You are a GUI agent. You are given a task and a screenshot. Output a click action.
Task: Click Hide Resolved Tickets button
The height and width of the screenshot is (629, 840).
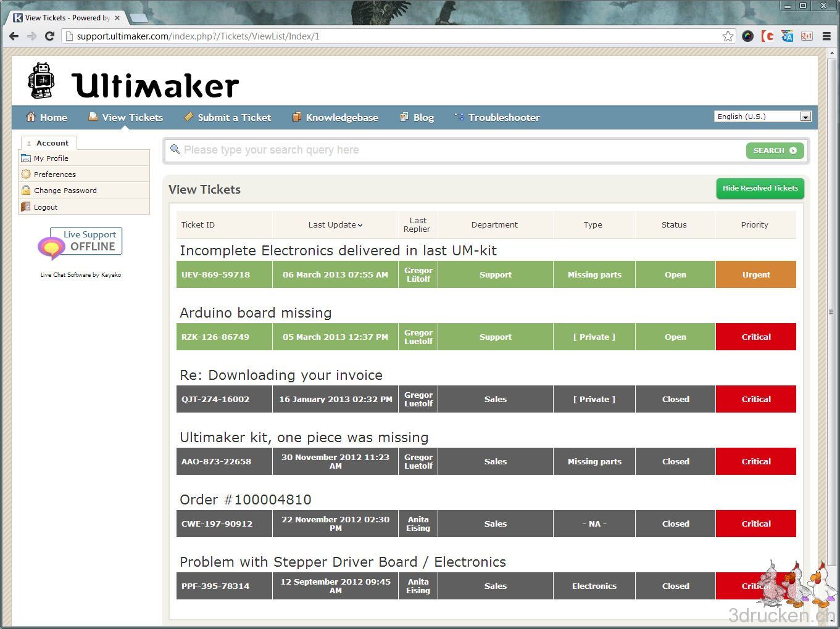pyautogui.click(x=760, y=188)
